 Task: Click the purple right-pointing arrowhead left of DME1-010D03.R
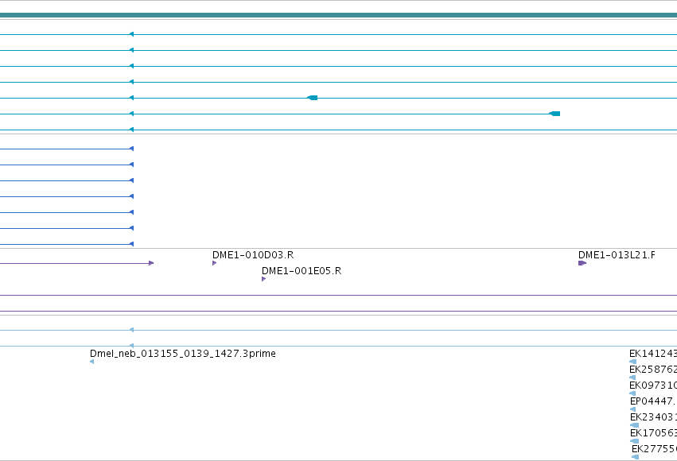click(x=151, y=263)
